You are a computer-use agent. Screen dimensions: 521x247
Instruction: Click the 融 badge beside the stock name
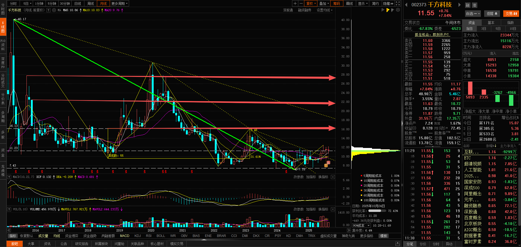(468, 5)
